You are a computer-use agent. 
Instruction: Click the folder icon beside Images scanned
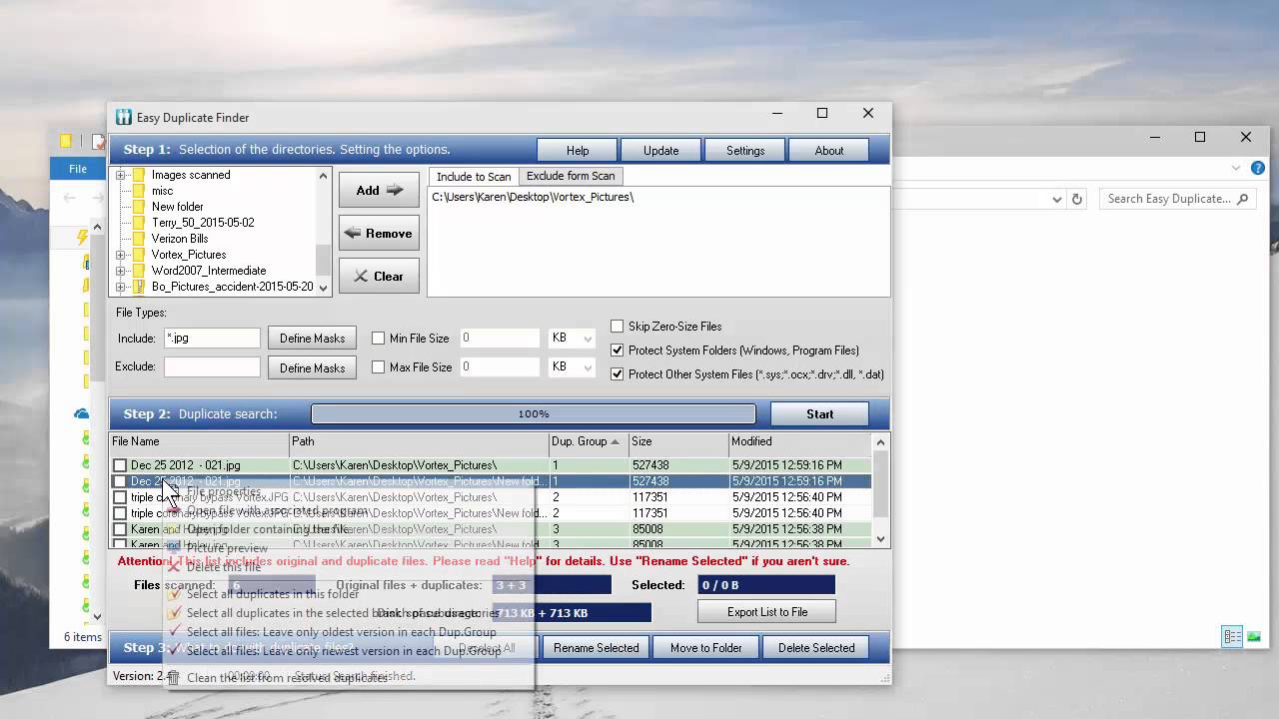point(139,175)
